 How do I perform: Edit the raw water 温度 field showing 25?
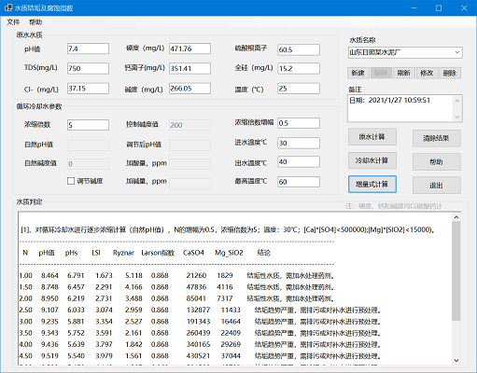[x=299, y=89]
